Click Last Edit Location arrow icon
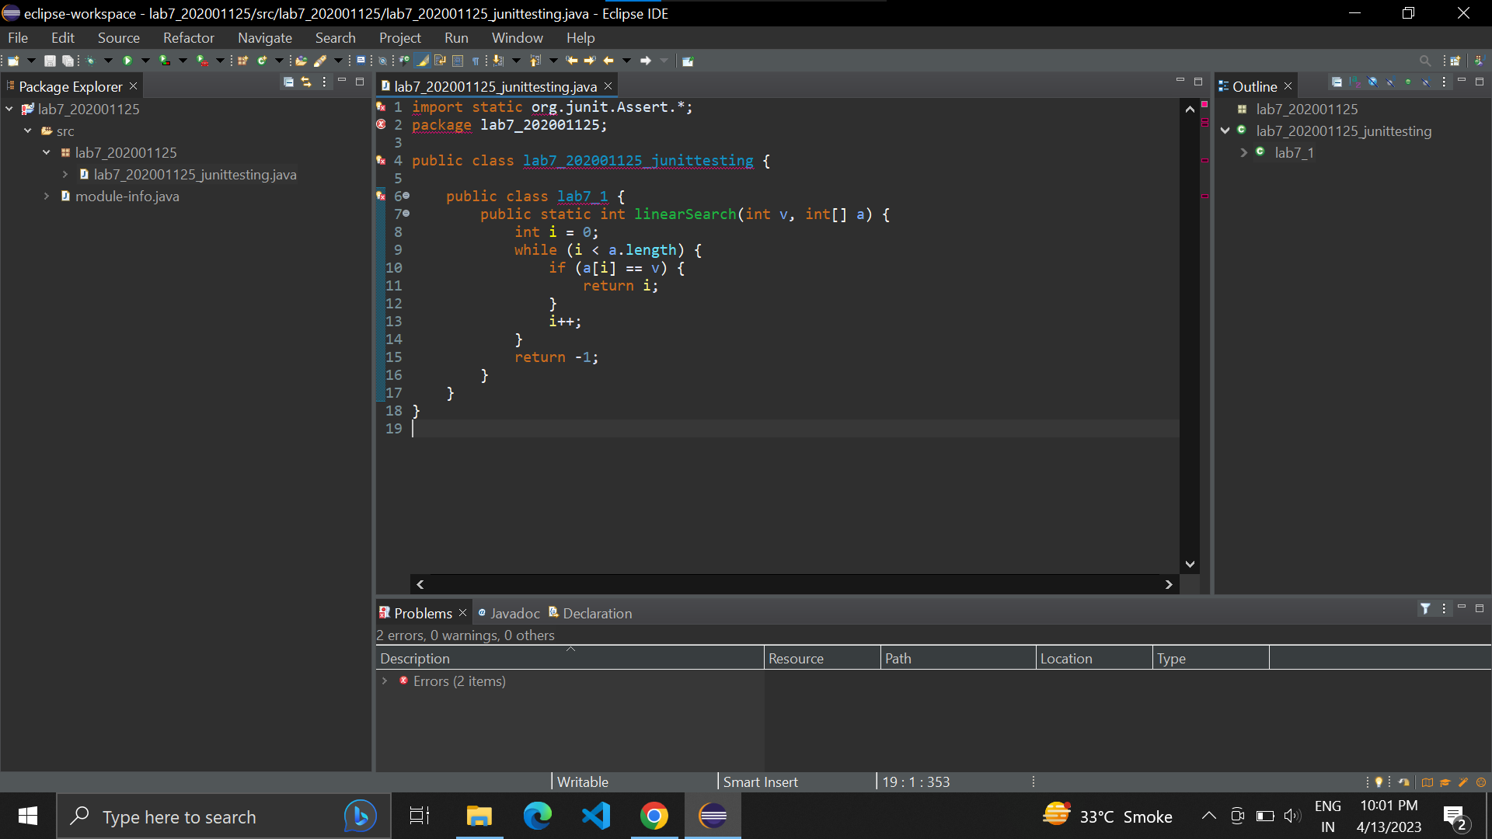Image resolution: width=1492 pixels, height=839 pixels. click(x=572, y=61)
